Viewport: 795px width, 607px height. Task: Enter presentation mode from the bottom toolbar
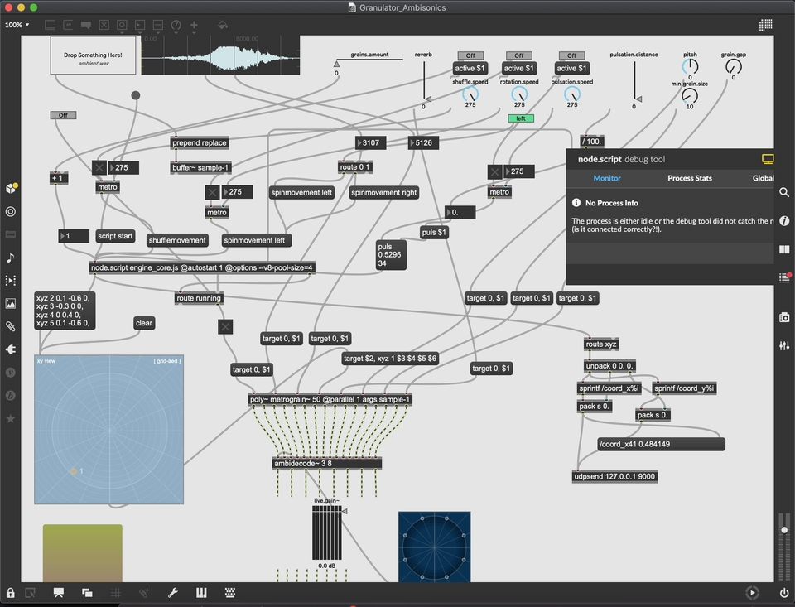pyautogui.click(x=59, y=593)
